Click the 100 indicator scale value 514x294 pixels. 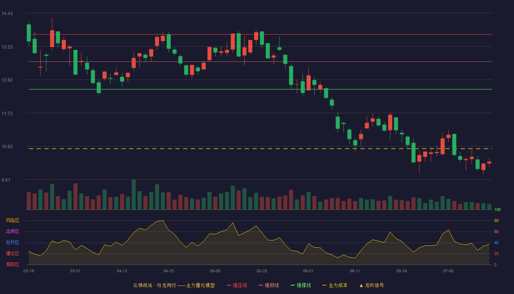click(x=497, y=210)
